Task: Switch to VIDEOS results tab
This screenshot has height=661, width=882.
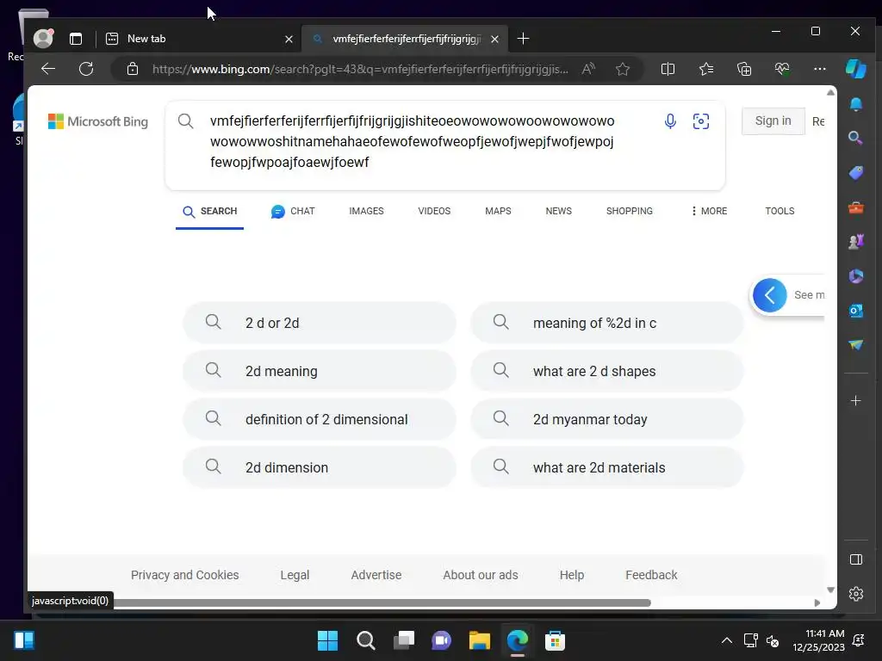Action: tap(434, 212)
